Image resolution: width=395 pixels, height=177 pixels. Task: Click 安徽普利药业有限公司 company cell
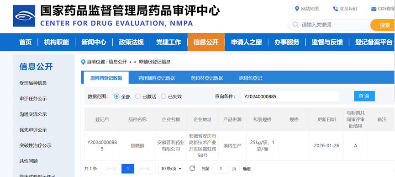click(171, 146)
